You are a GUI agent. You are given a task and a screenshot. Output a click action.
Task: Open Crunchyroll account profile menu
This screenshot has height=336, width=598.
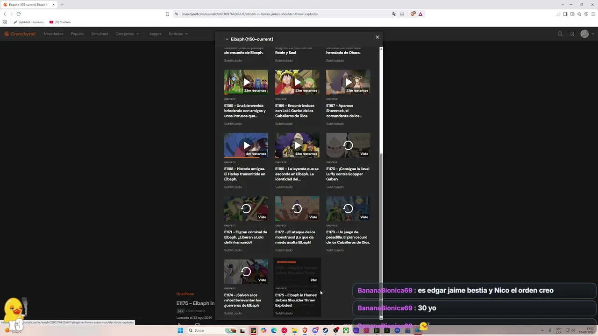click(586, 34)
